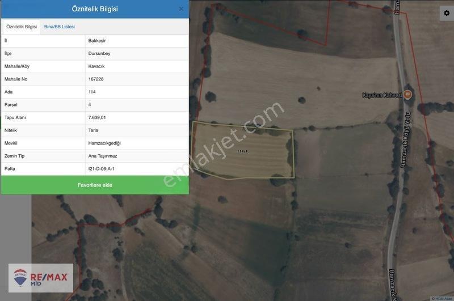This screenshot has width=454, height=301.
Task: Click the Favorilere ekle button
Action: pos(95,185)
